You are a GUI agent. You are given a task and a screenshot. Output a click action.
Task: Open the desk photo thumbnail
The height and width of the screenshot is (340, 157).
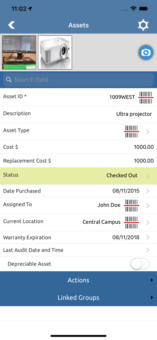coord(19,52)
